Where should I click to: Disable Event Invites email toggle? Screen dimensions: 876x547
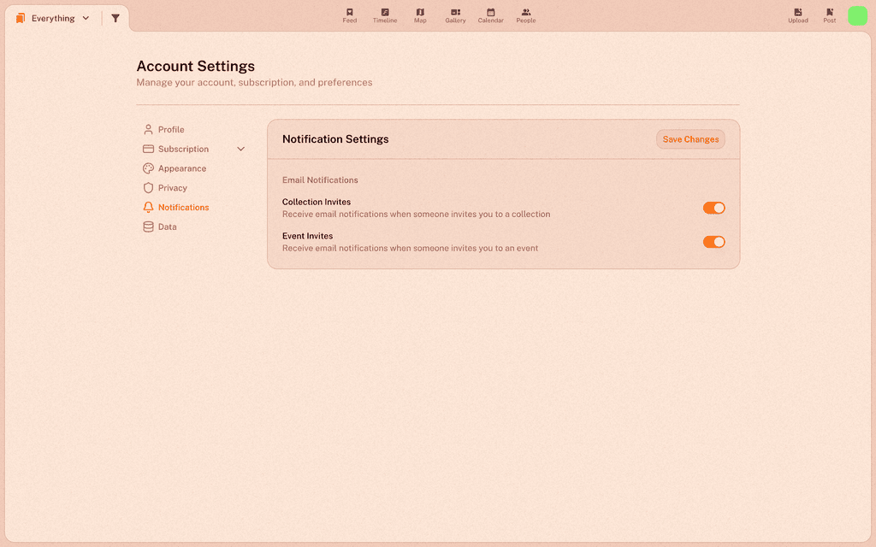click(714, 242)
